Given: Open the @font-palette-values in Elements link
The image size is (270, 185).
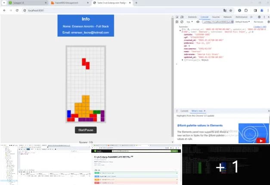Looking at the screenshot, I should 200,126.
